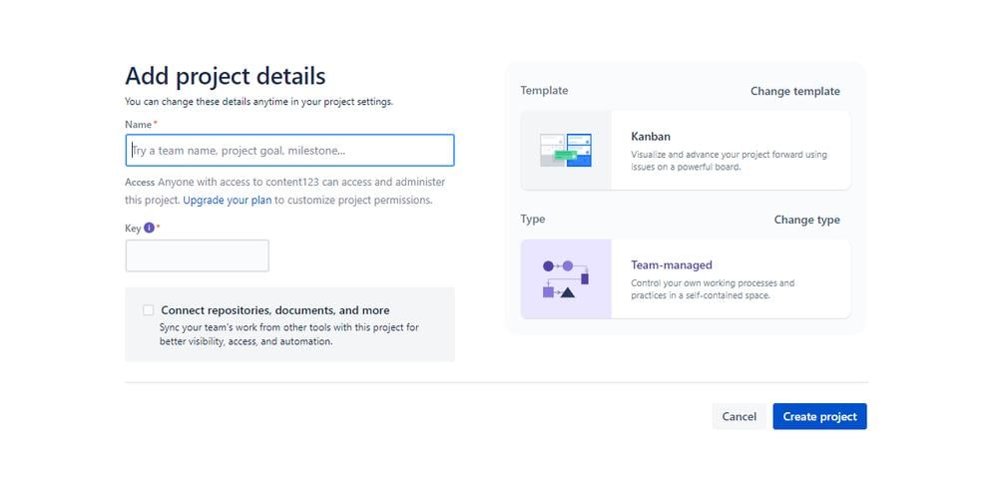This screenshot has height=485, width=998.
Task: Click the Kanban template description text
Action: pyautogui.click(x=729, y=161)
